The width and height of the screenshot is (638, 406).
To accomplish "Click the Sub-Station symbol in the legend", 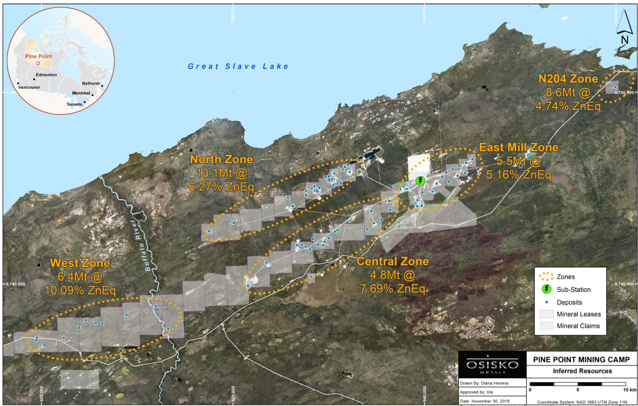I will [x=546, y=289].
